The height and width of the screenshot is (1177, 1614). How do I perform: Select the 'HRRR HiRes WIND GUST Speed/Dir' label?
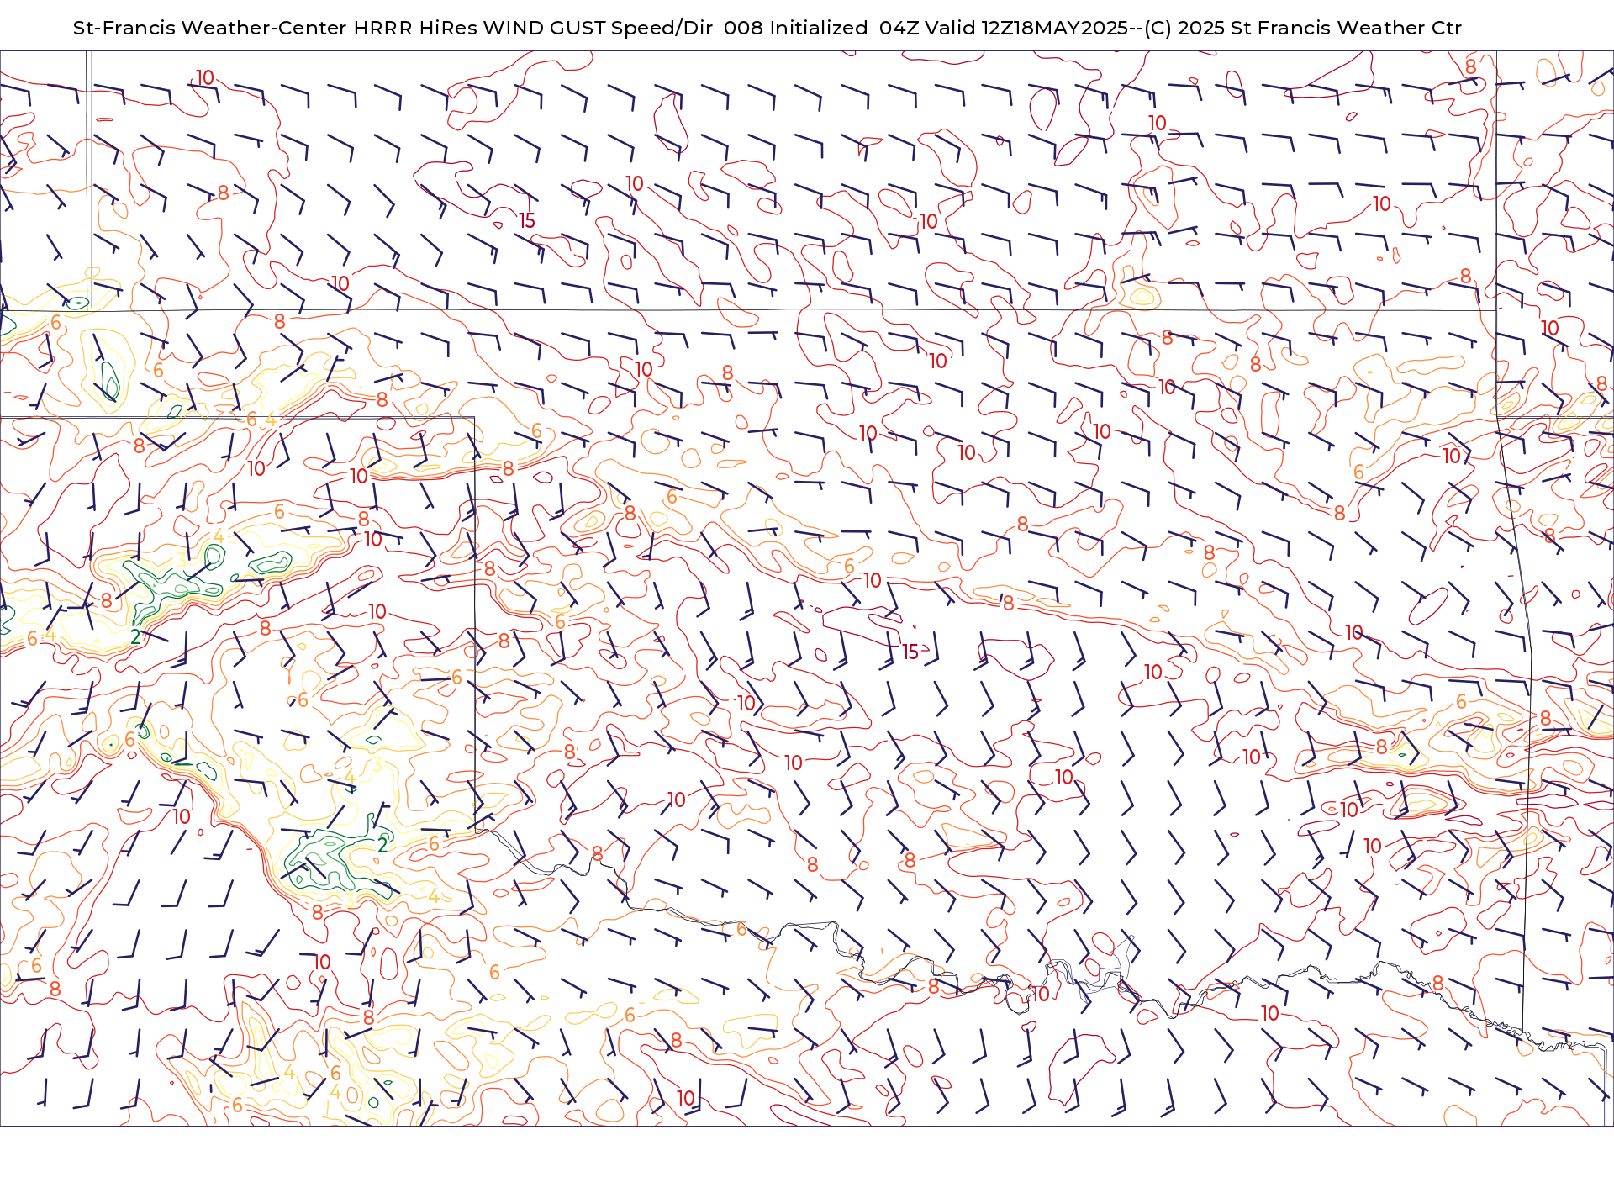(533, 28)
